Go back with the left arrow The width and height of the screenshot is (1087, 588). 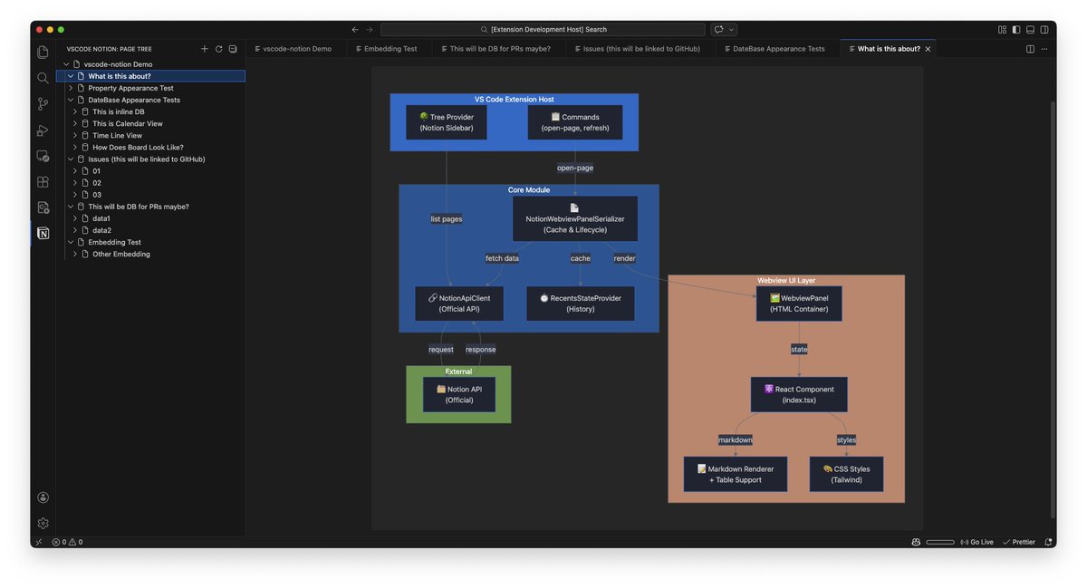[x=355, y=30]
